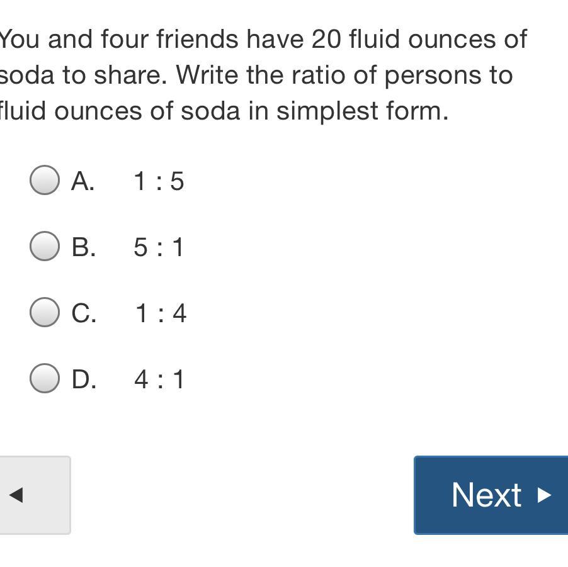Click the right arrow icon inside Next
Screen dimensions: 568x567
coord(545,495)
